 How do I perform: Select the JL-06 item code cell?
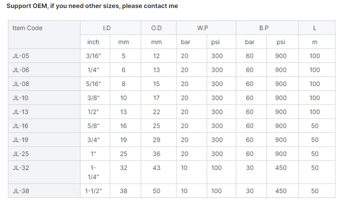point(20,70)
